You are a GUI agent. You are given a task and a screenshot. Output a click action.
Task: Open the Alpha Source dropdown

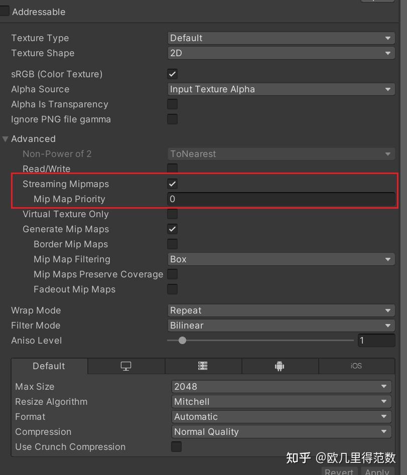point(281,89)
